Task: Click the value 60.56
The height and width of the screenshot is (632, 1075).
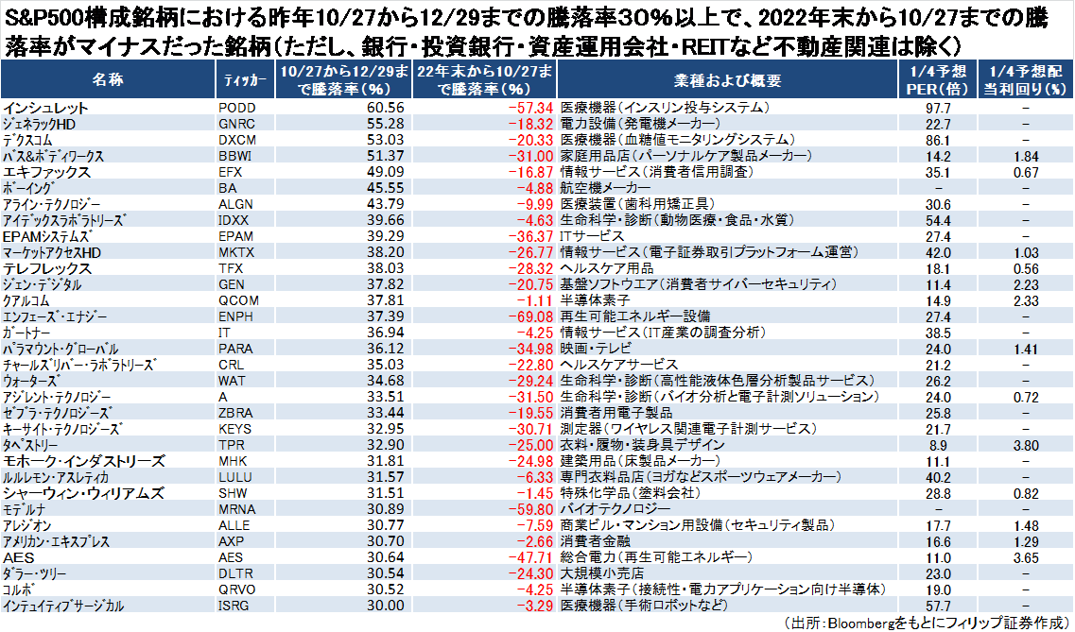Action: point(386,109)
